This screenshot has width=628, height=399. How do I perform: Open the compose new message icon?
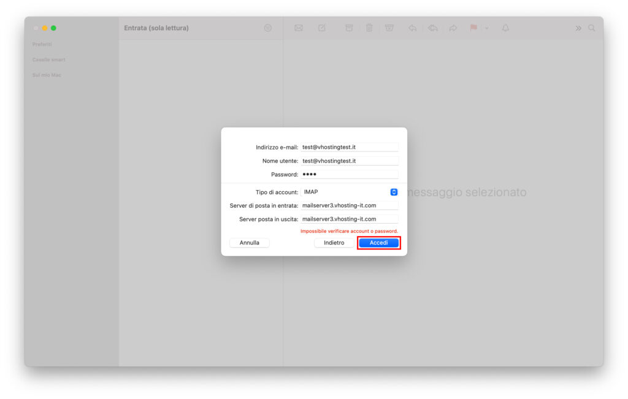tap(321, 28)
